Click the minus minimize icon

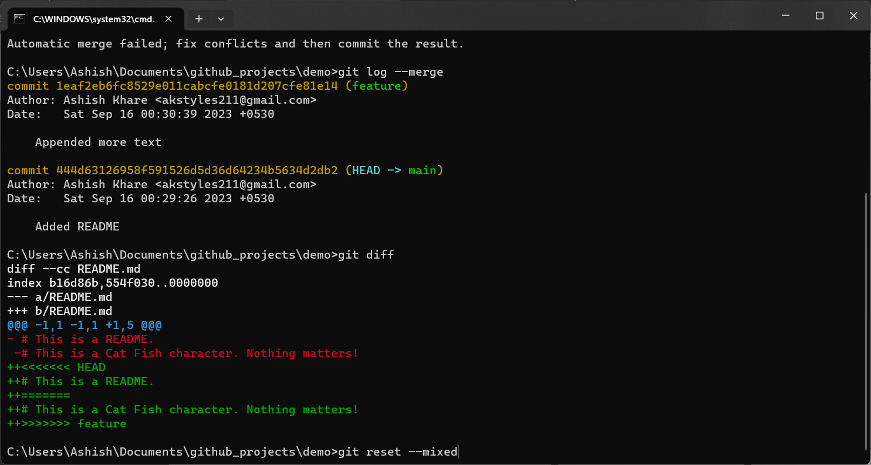point(785,15)
